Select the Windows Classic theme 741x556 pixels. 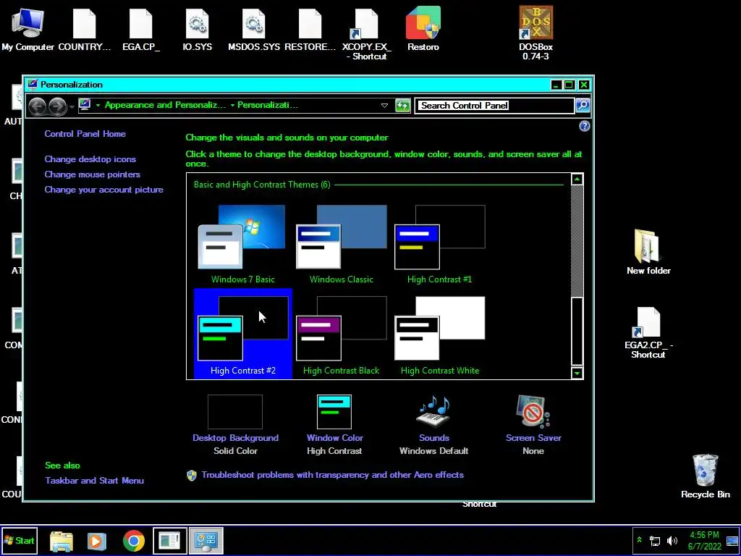[342, 244]
